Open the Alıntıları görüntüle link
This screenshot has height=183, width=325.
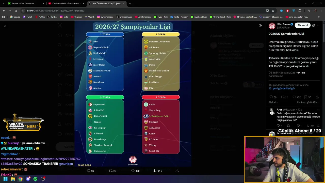[308, 102]
